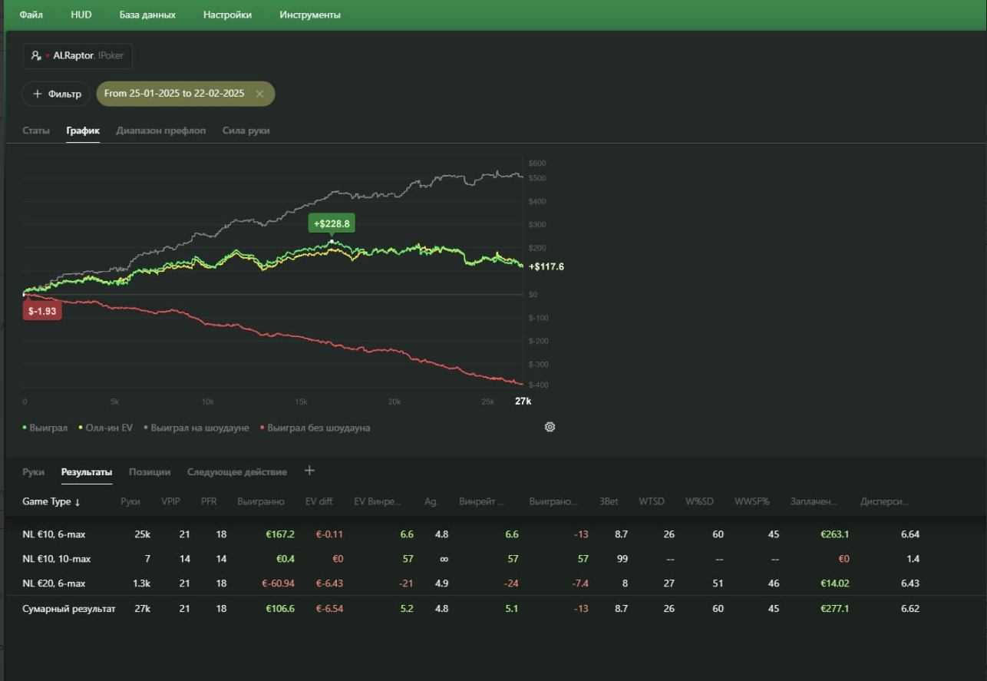
Task: Click the +$117.6 end value label
Action: click(546, 266)
